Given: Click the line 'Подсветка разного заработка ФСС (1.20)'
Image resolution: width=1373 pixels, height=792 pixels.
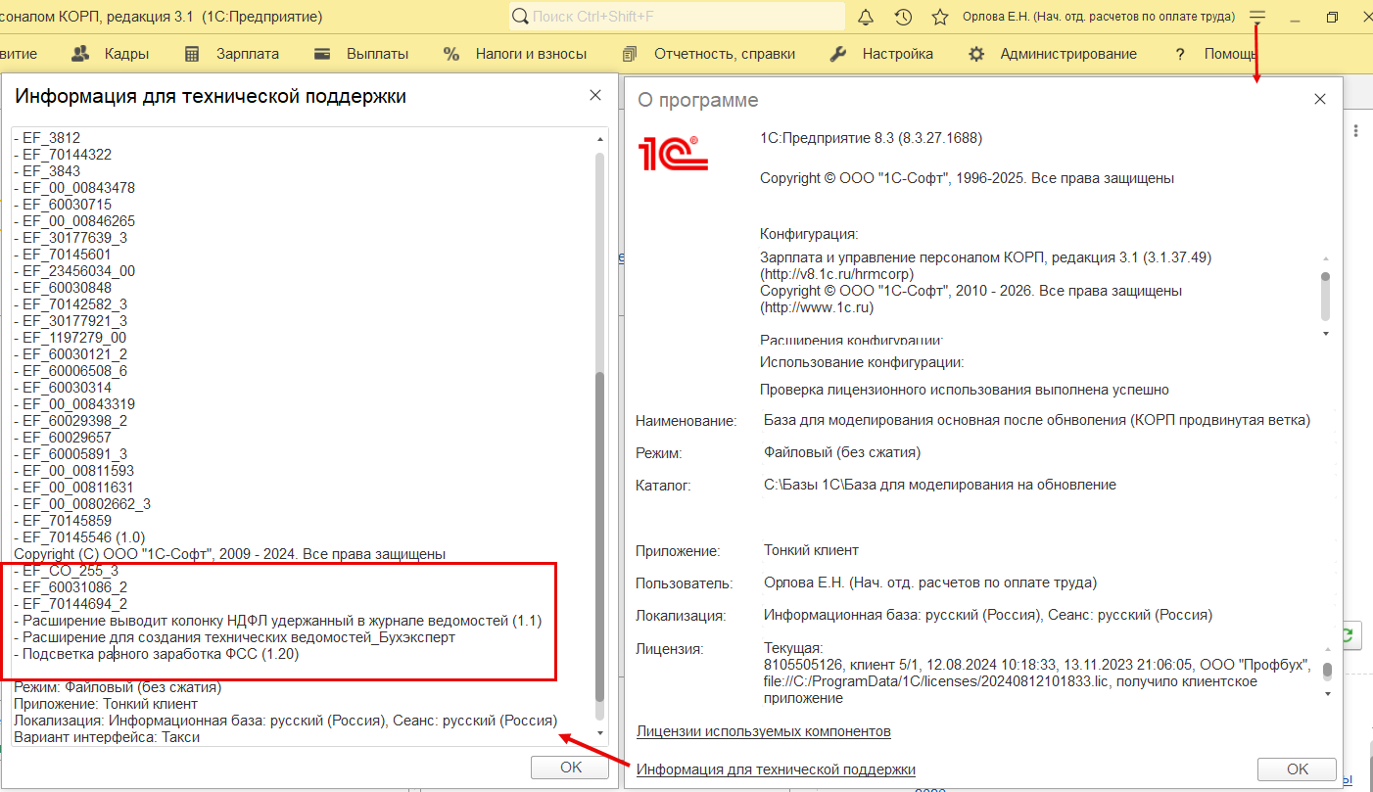Looking at the screenshot, I should click(x=157, y=654).
